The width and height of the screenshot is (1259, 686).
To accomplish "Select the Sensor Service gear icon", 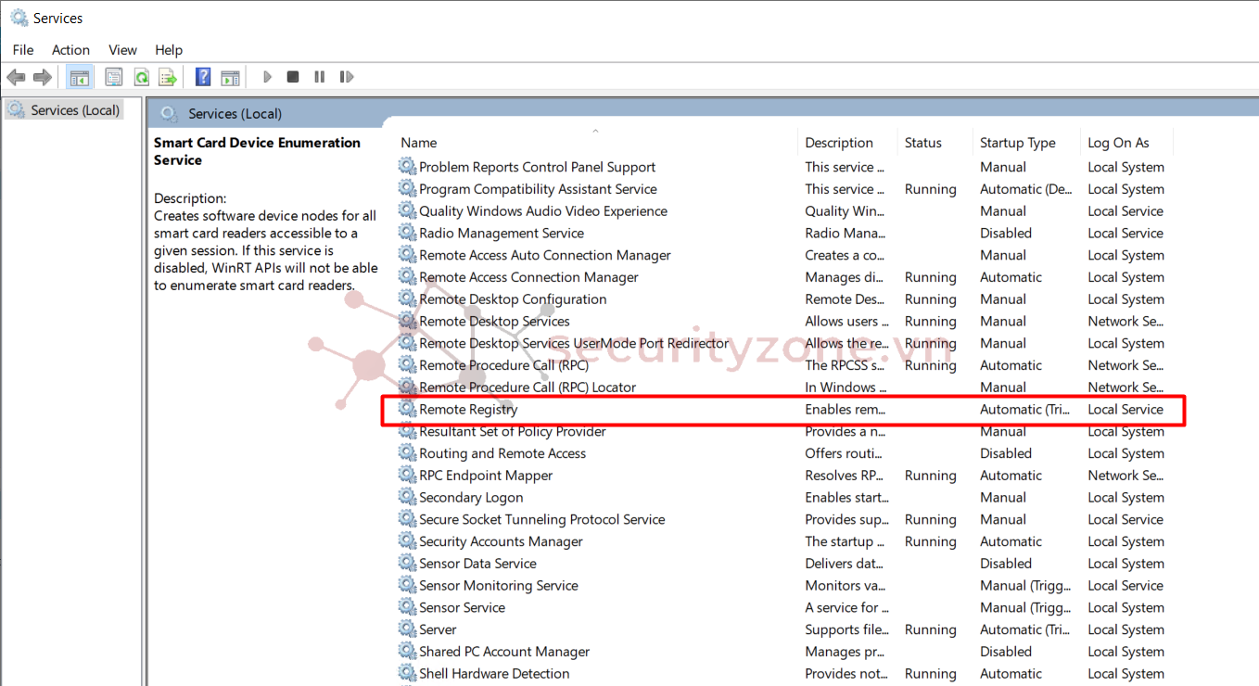I will point(407,607).
